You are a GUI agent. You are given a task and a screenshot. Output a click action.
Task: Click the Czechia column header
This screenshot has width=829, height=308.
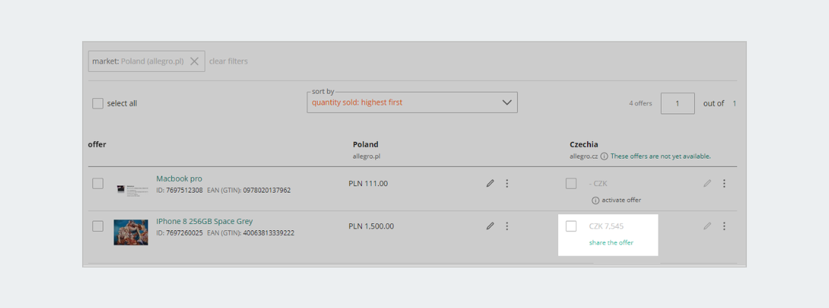click(x=584, y=144)
